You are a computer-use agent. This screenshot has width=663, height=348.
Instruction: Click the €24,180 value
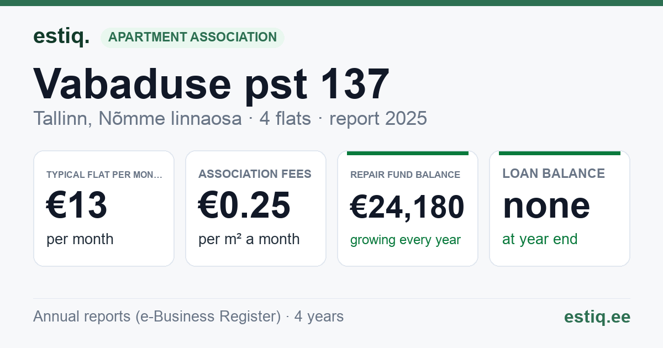click(407, 208)
